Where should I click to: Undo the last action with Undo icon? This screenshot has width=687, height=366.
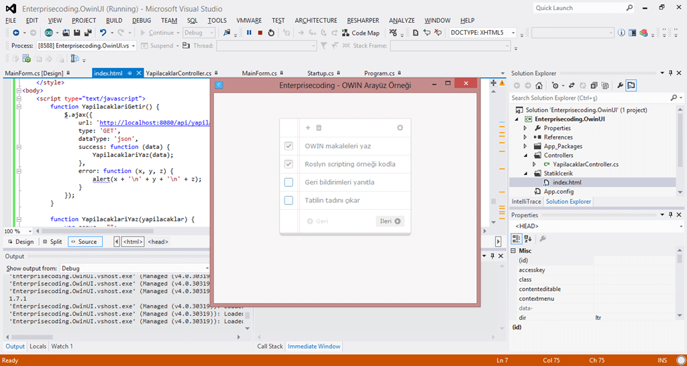[103, 33]
